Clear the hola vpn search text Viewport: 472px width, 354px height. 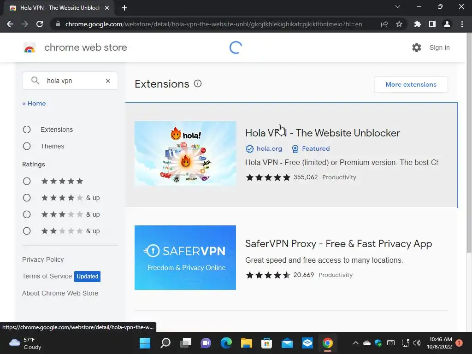pos(108,81)
